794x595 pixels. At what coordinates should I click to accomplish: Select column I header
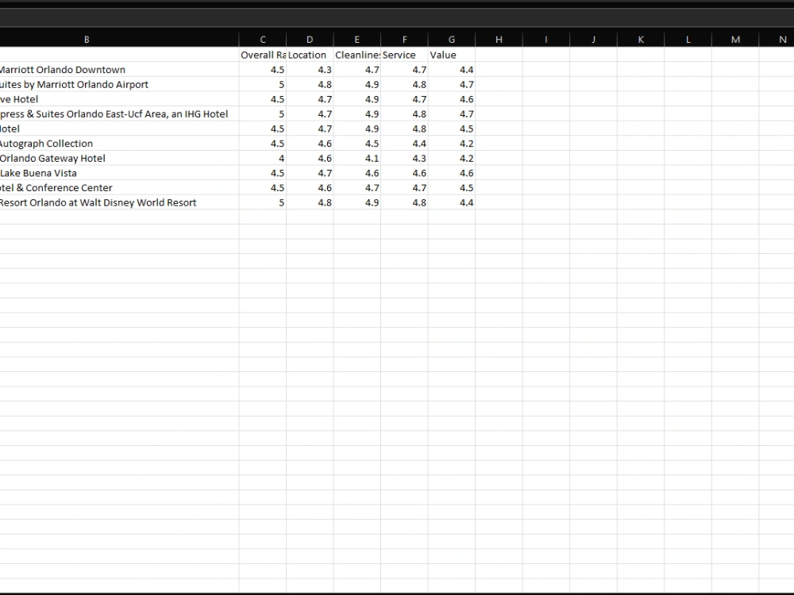(546, 40)
